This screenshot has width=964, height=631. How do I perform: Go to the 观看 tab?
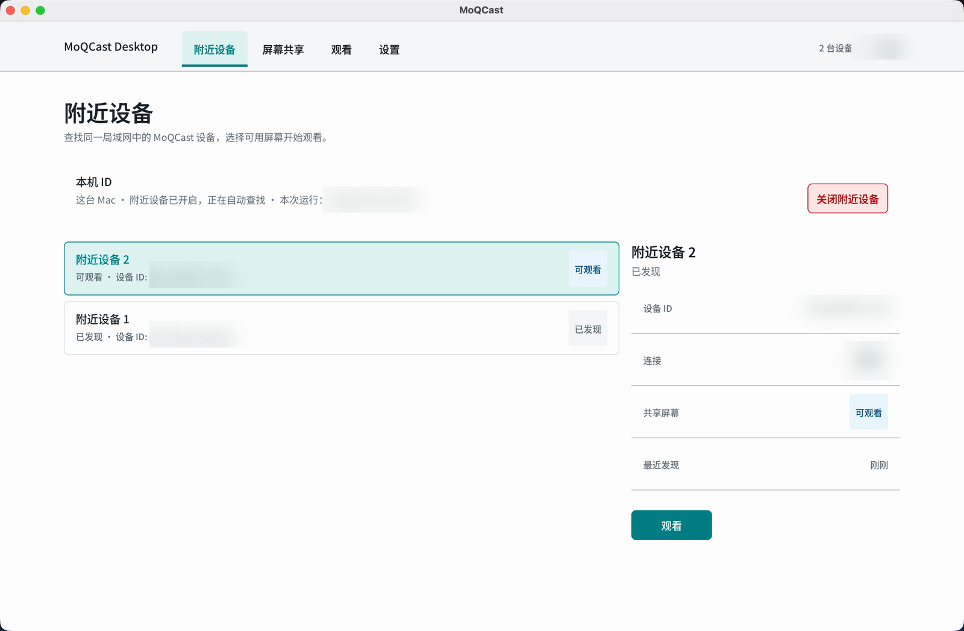click(x=341, y=49)
